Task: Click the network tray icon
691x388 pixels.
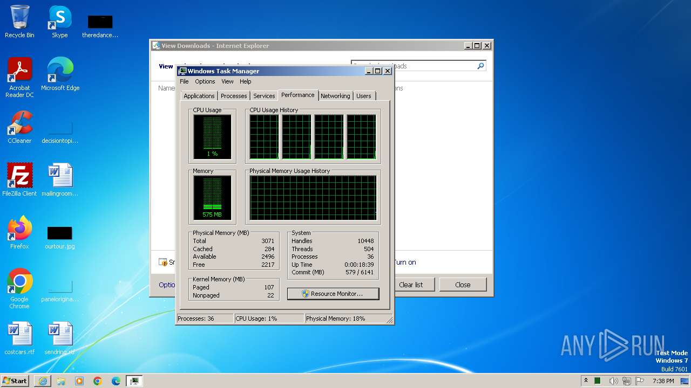Action: (x=627, y=381)
